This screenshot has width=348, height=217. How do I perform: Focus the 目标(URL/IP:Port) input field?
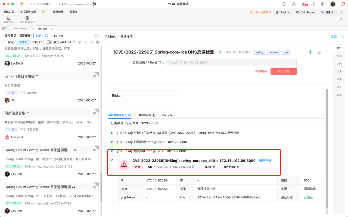coord(231,62)
